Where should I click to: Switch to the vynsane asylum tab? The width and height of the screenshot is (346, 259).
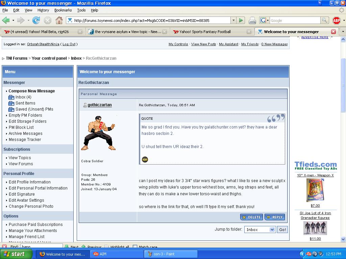coord(127,32)
